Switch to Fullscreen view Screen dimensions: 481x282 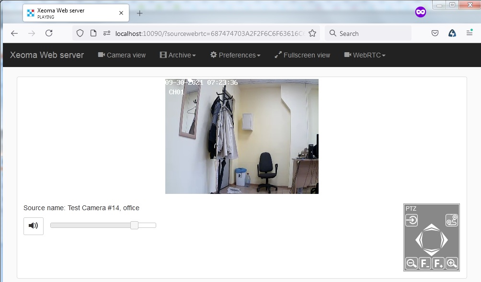pyautogui.click(x=302, y=55)
